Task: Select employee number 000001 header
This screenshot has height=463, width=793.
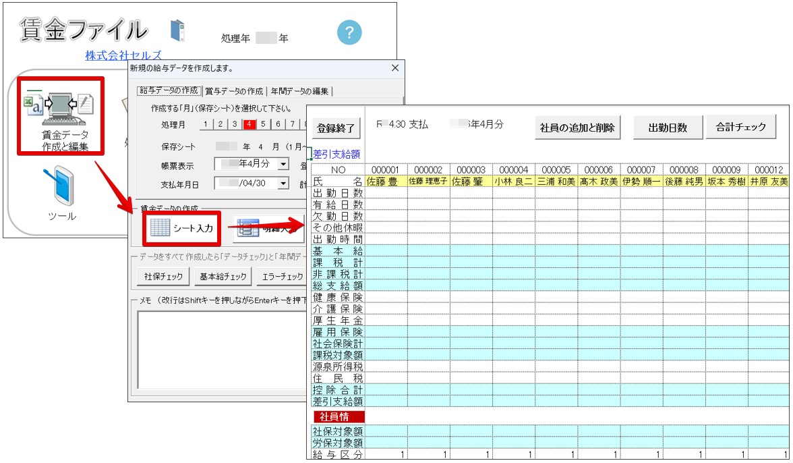Action: coord(386,169)
